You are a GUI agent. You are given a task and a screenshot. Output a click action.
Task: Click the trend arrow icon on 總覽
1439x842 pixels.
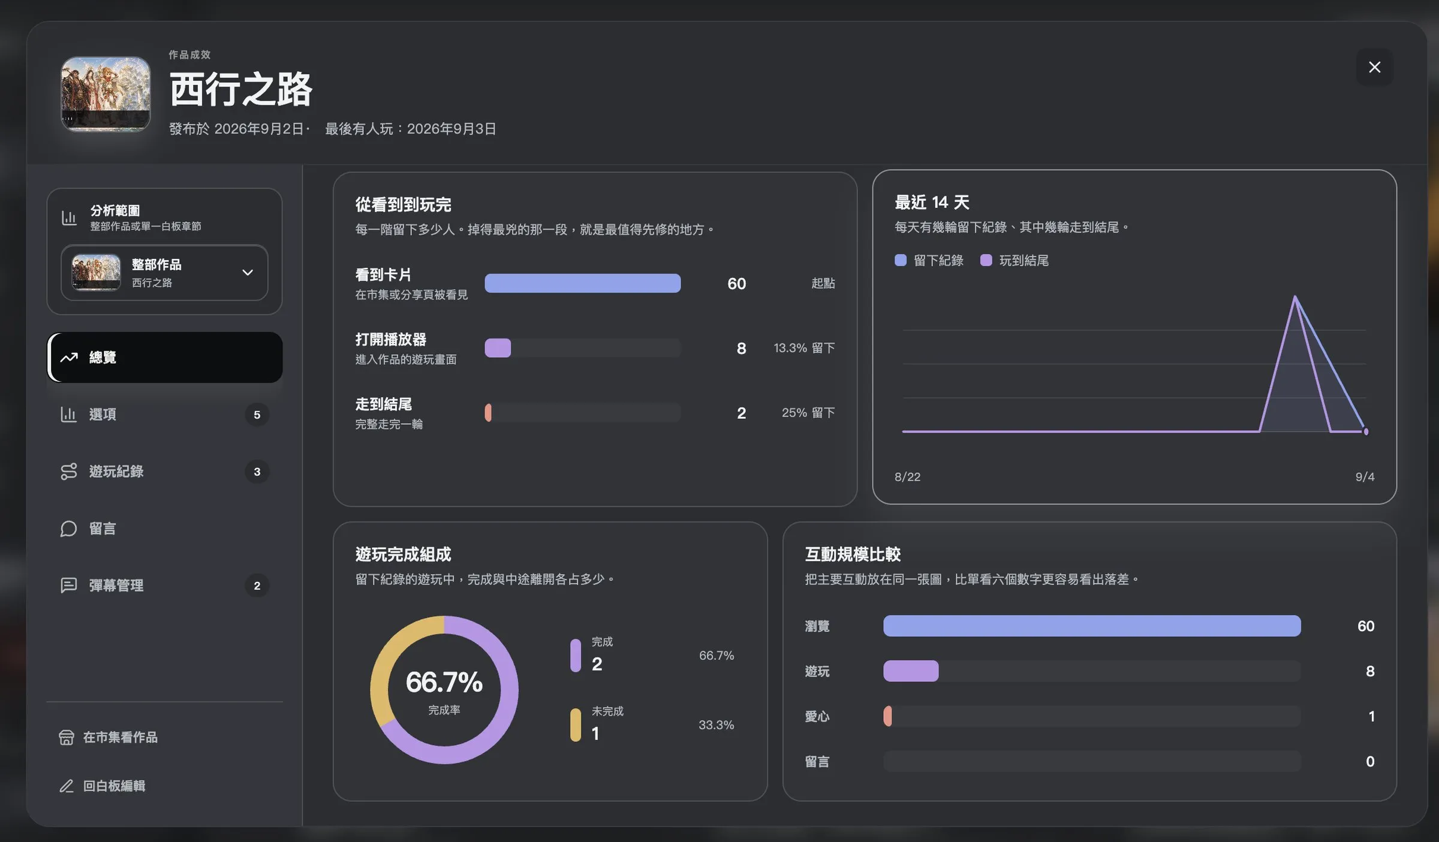tap(69, 357)
